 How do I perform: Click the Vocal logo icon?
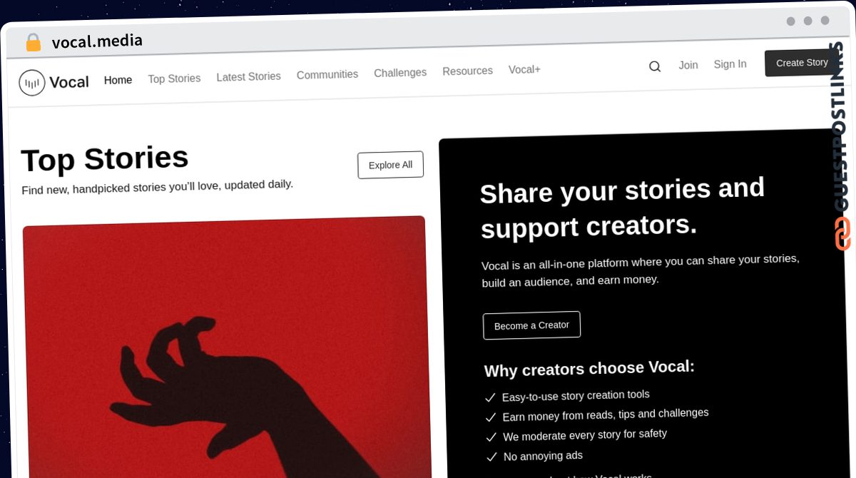31,83
